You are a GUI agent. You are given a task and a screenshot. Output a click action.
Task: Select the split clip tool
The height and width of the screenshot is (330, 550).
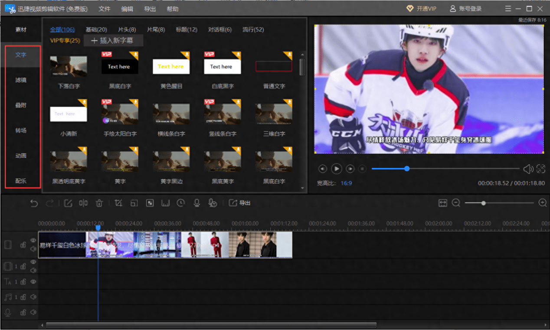[x=83, y=203]
